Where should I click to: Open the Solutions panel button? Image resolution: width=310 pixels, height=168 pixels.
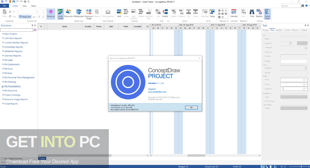(51, 14)
